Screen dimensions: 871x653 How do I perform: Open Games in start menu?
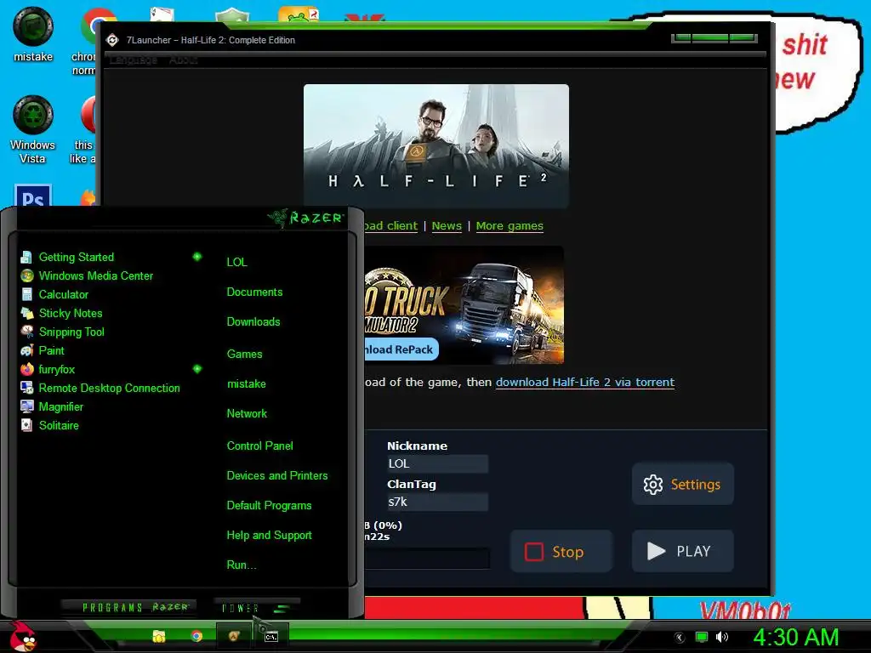pyautogui.click(x=244, y=355)
